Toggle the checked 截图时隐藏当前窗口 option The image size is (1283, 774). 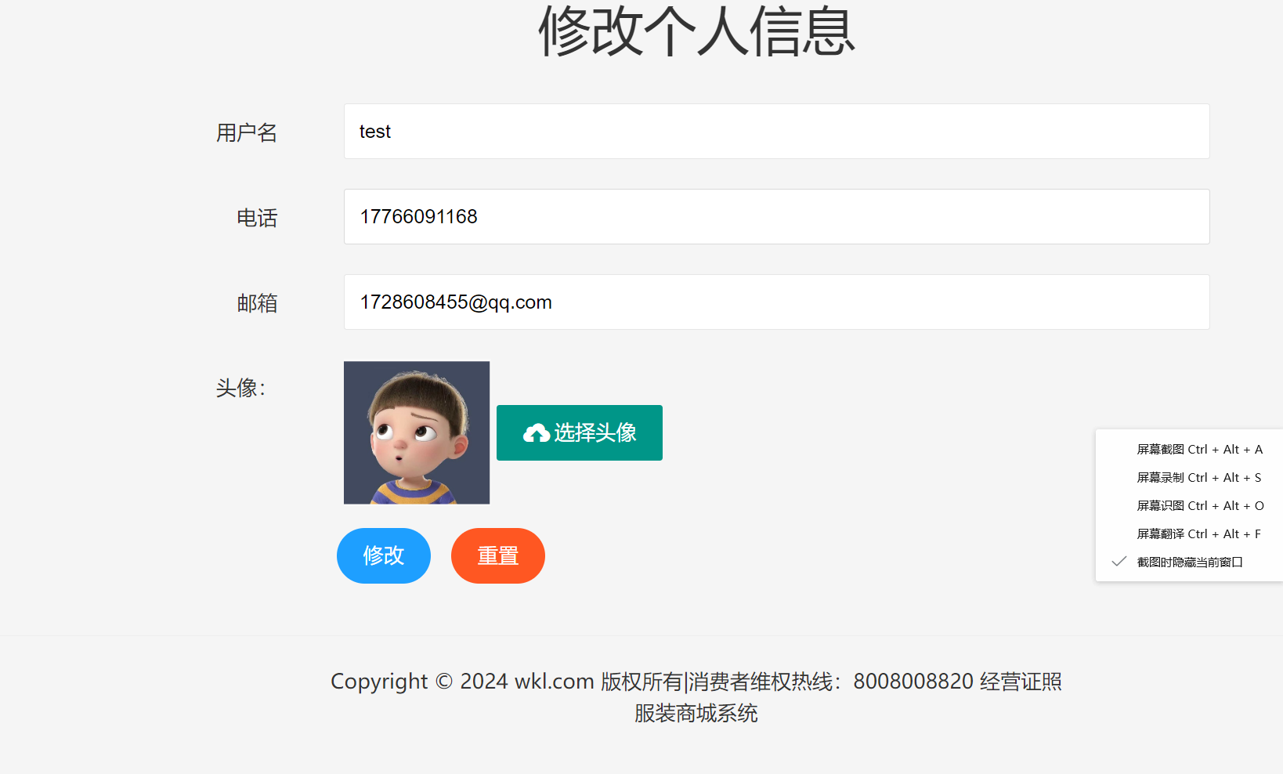[x=1189, y=562]
